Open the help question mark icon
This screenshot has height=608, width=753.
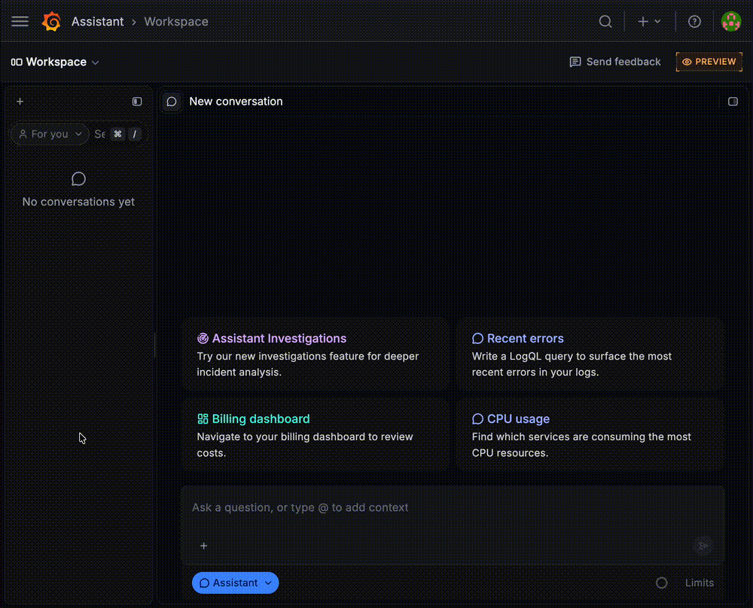pos(694,22)
